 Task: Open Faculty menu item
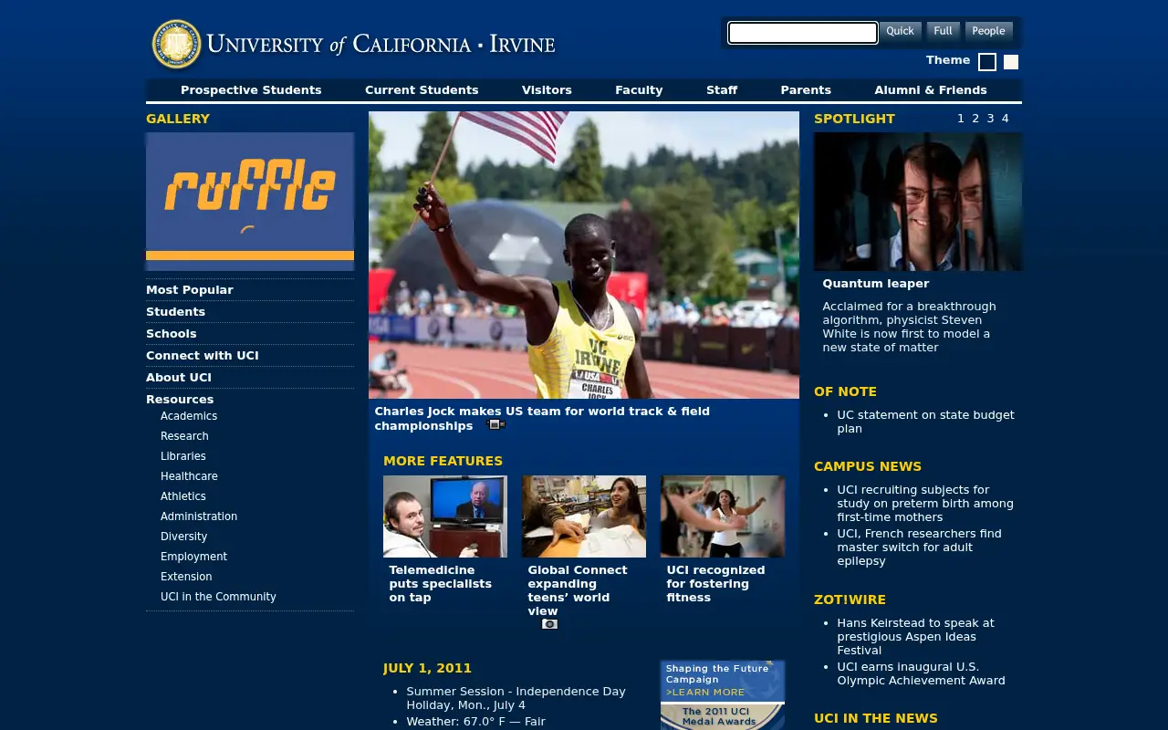(639, 90)
